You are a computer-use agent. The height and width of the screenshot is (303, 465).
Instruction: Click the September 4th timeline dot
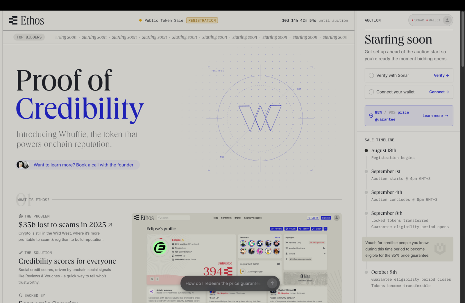coord(366,192)
